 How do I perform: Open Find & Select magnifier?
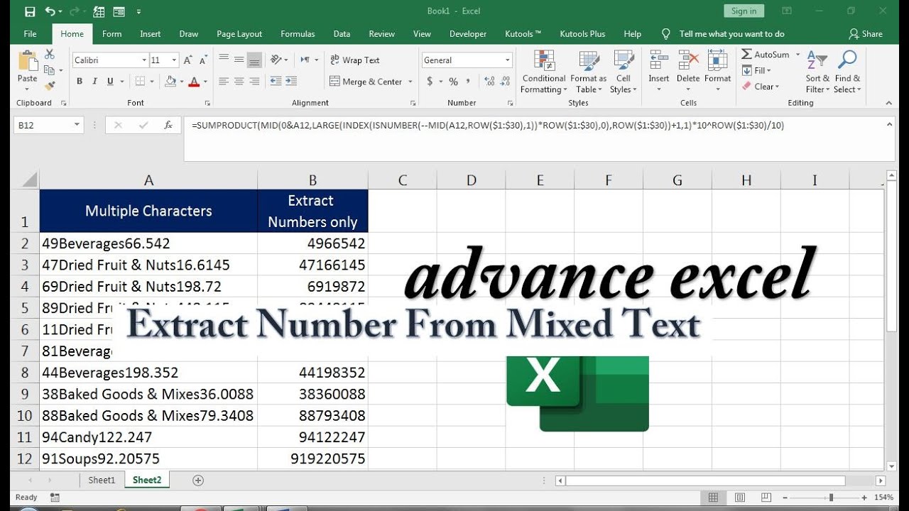pyautogui.click(x=847, y=72)
